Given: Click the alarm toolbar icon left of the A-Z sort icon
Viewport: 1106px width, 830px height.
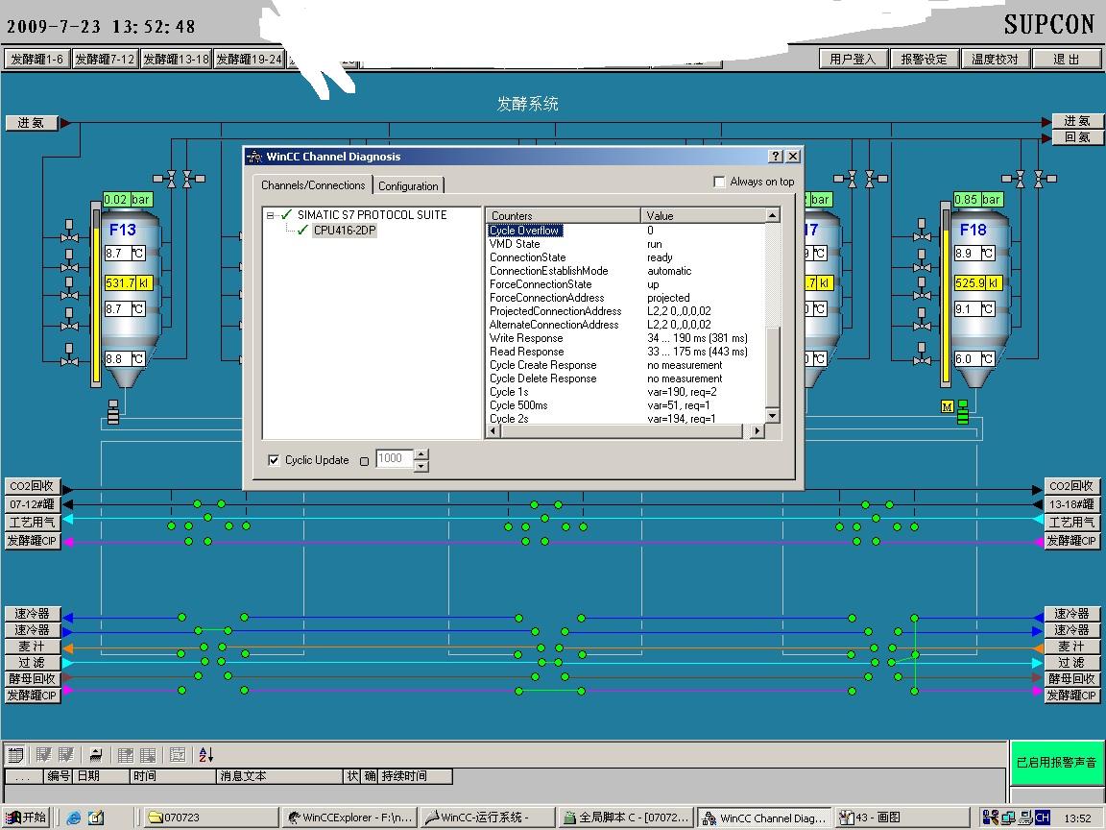Looking at the screenshot, I should [178, 755].
